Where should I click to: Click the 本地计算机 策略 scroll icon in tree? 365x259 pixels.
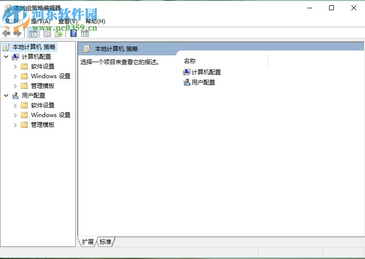click(x=6, y=47)
